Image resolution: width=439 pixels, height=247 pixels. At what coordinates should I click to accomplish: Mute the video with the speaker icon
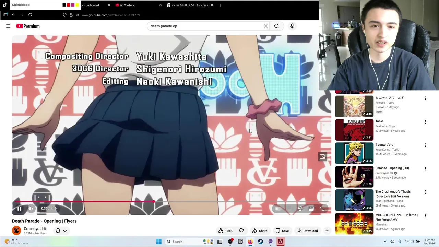tap(31, 208)
